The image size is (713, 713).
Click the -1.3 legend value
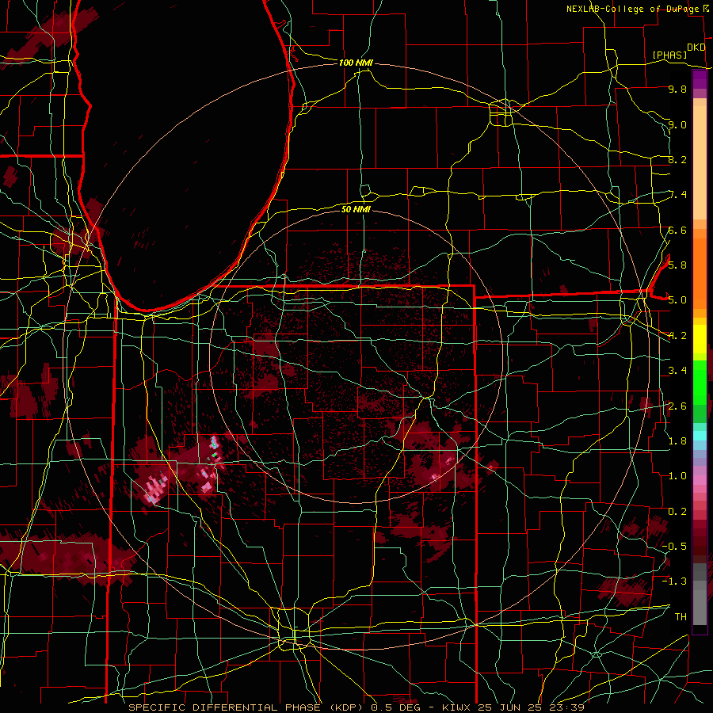pos(674,581)
